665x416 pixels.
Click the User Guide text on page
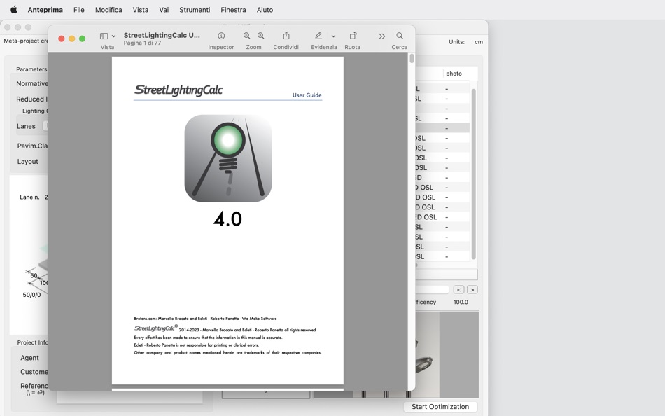[x=307, y=95]
